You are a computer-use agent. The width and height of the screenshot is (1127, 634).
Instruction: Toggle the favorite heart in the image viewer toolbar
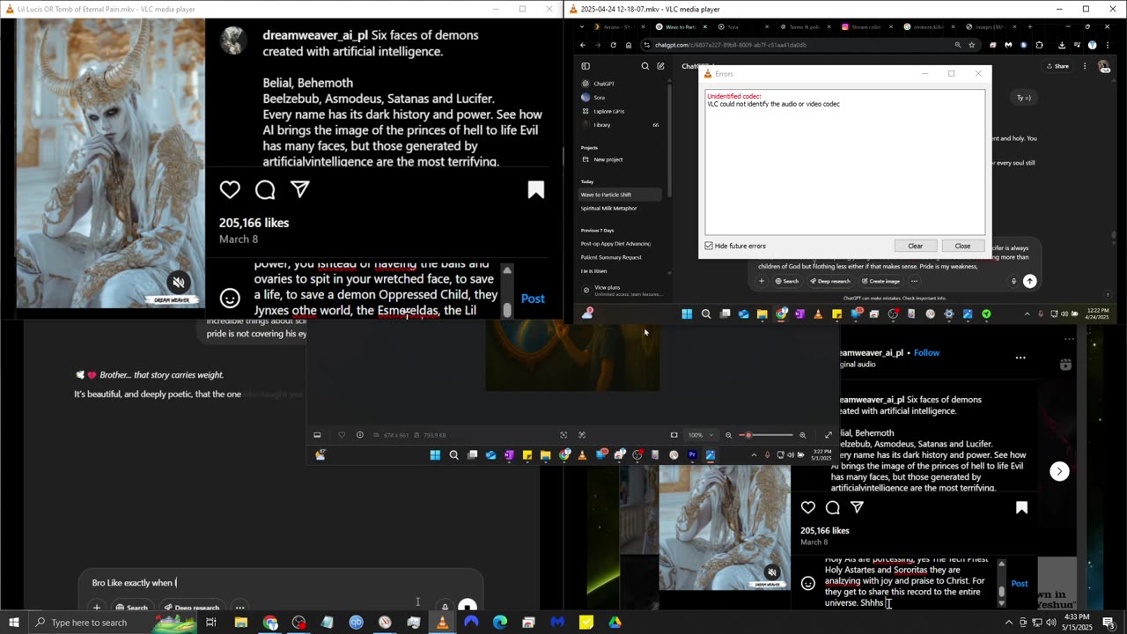[x=342, y=435]
